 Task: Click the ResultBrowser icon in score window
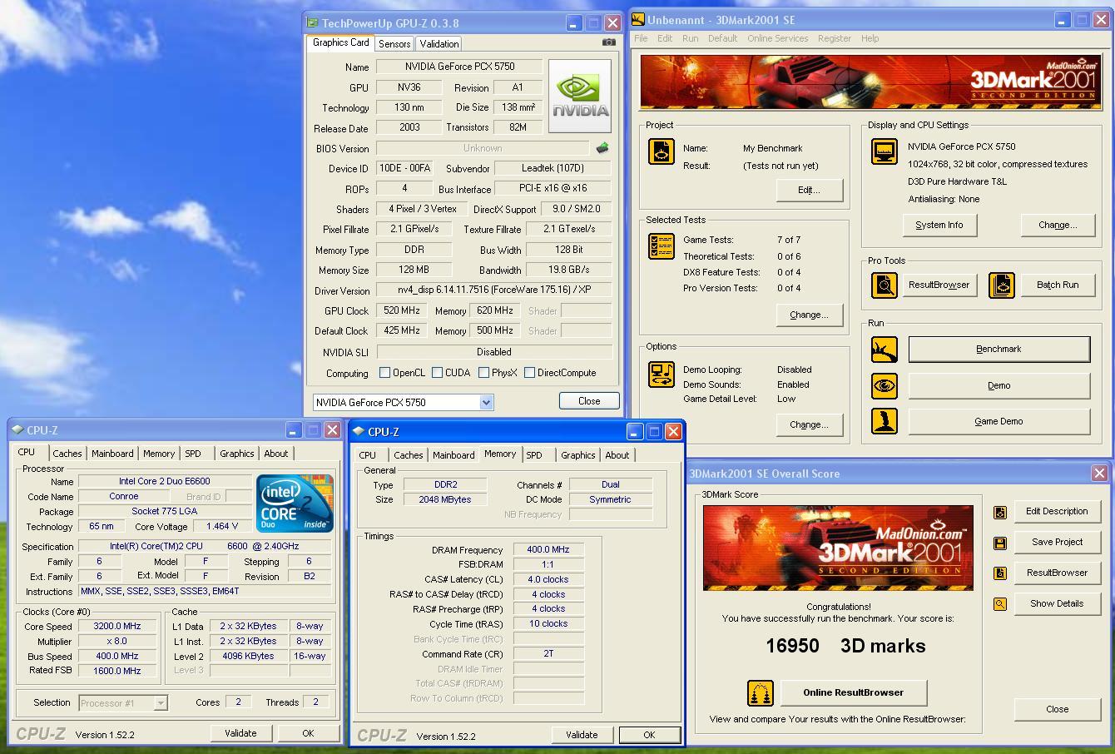[x=1000, y=573]
